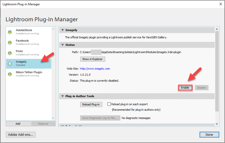
Task: Click the Facebook green status indicator
Action: pos(10,43)
